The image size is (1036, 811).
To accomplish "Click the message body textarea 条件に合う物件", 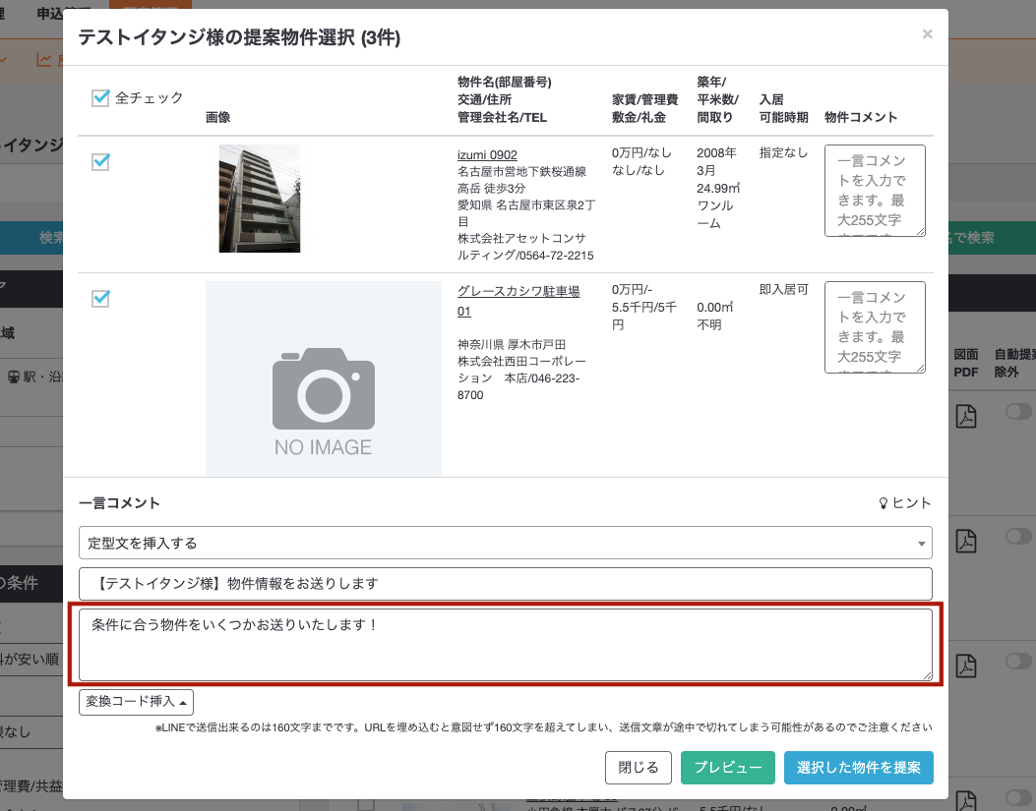I will (506, 645).
